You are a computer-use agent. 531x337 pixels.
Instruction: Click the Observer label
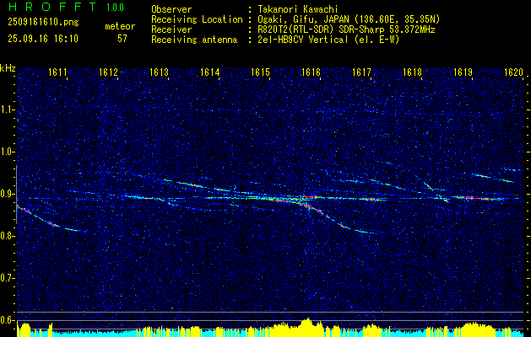[x=171, y=9]
